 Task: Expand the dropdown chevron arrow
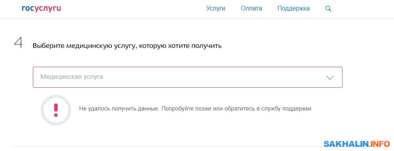[x=330, y=78]
